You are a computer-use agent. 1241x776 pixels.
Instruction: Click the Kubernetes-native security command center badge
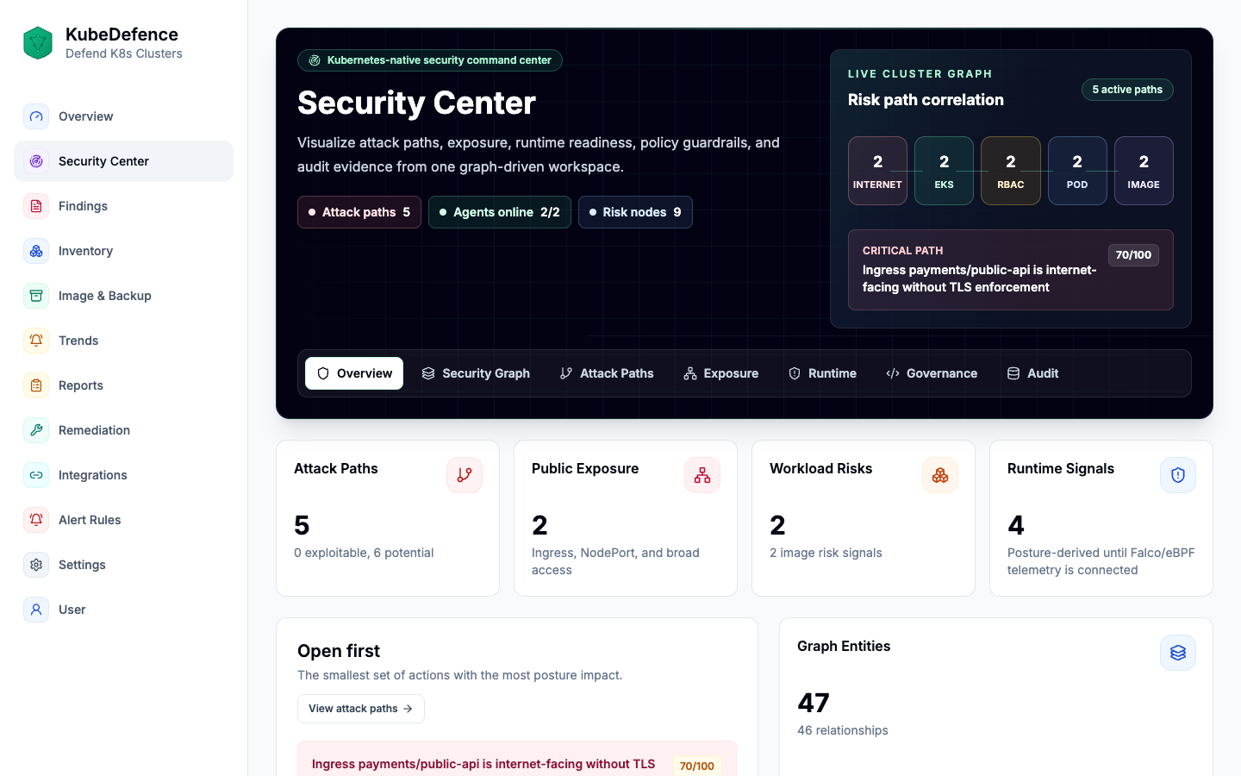[x=430, y=60]
